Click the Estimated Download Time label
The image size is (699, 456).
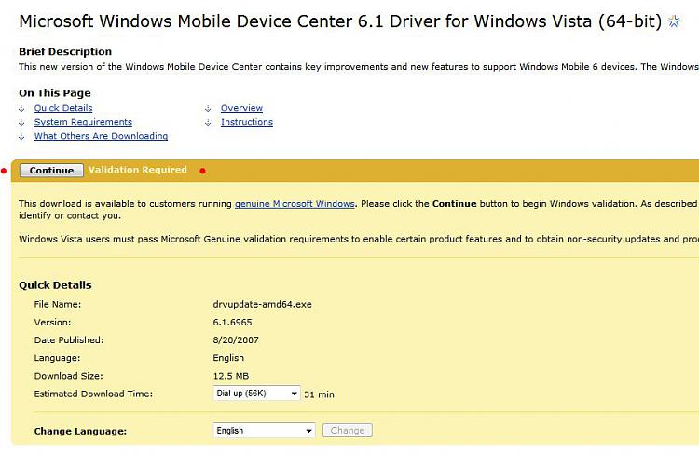[x=93, y=394]
